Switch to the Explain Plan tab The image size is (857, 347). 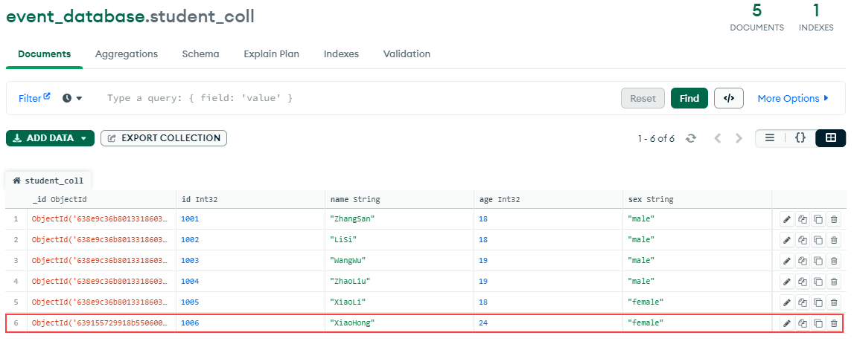[x=272, y=54]
